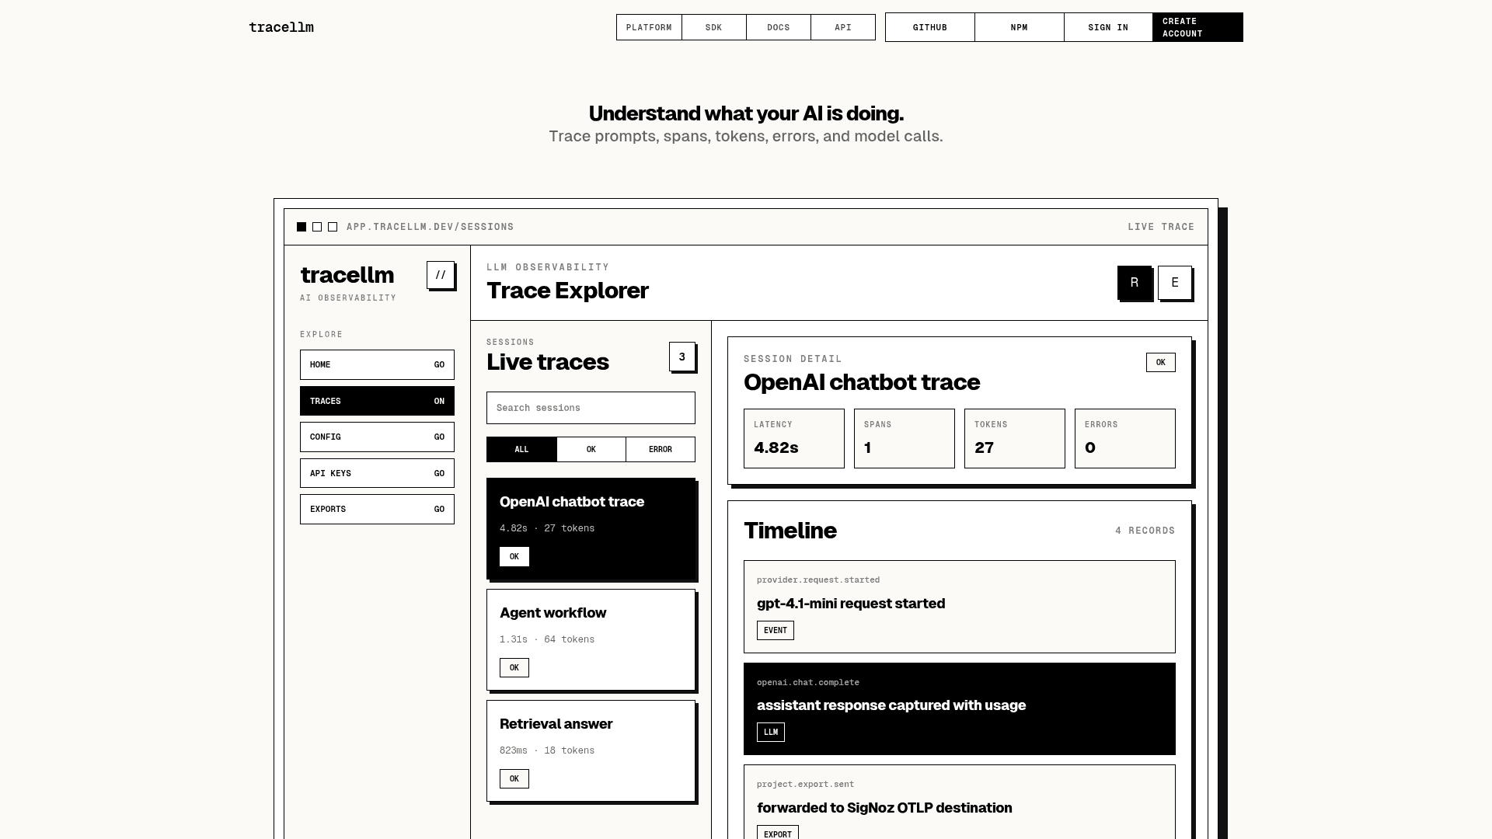1492x839 pixels.
Task: Select Traces in the Explore sidebar
Action: coord(377,401)
